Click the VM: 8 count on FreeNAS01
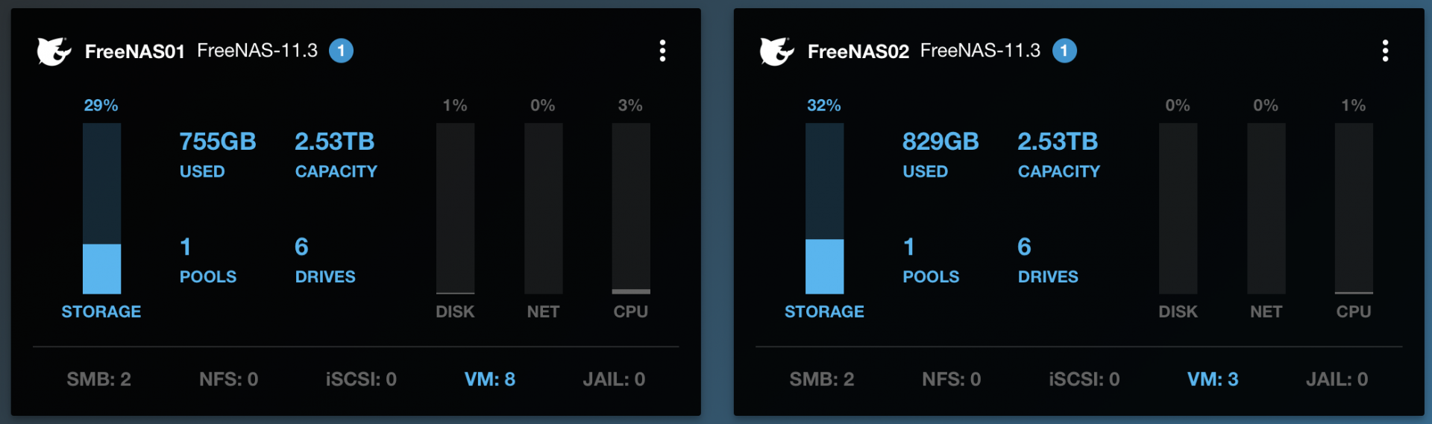The width and height of the screenshot is (1432, 424). point(490,379)
